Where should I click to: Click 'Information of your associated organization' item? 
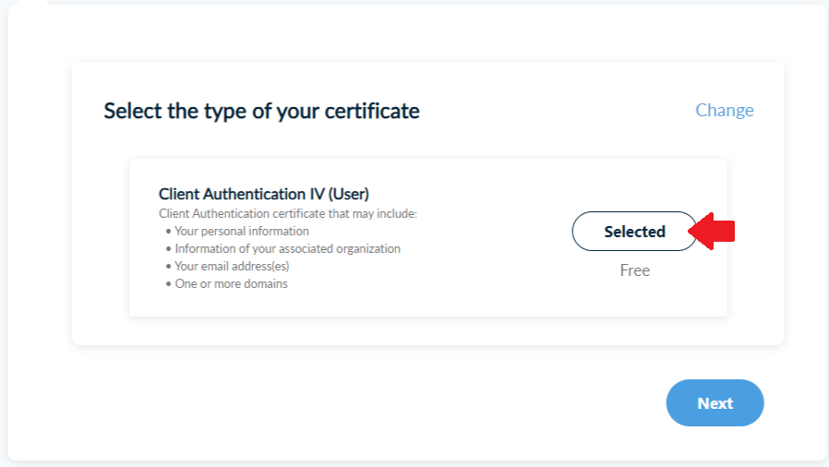[287, 248]
